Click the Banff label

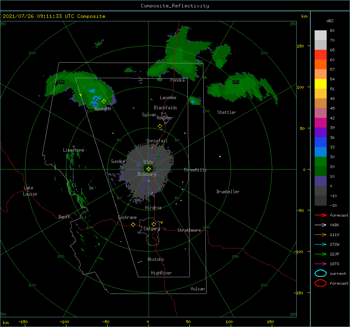64,217
